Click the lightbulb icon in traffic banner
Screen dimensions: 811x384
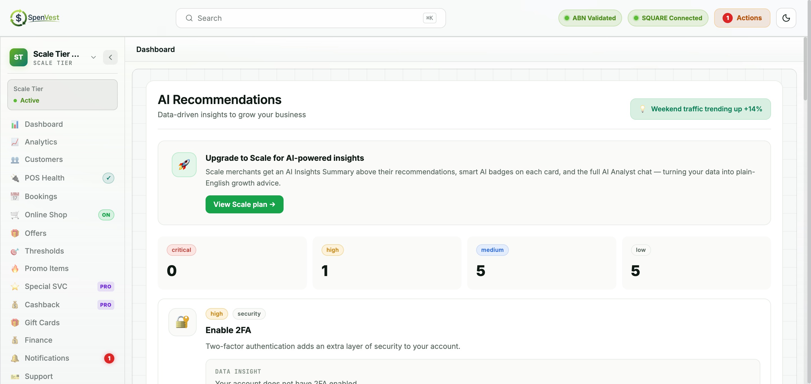643,109
